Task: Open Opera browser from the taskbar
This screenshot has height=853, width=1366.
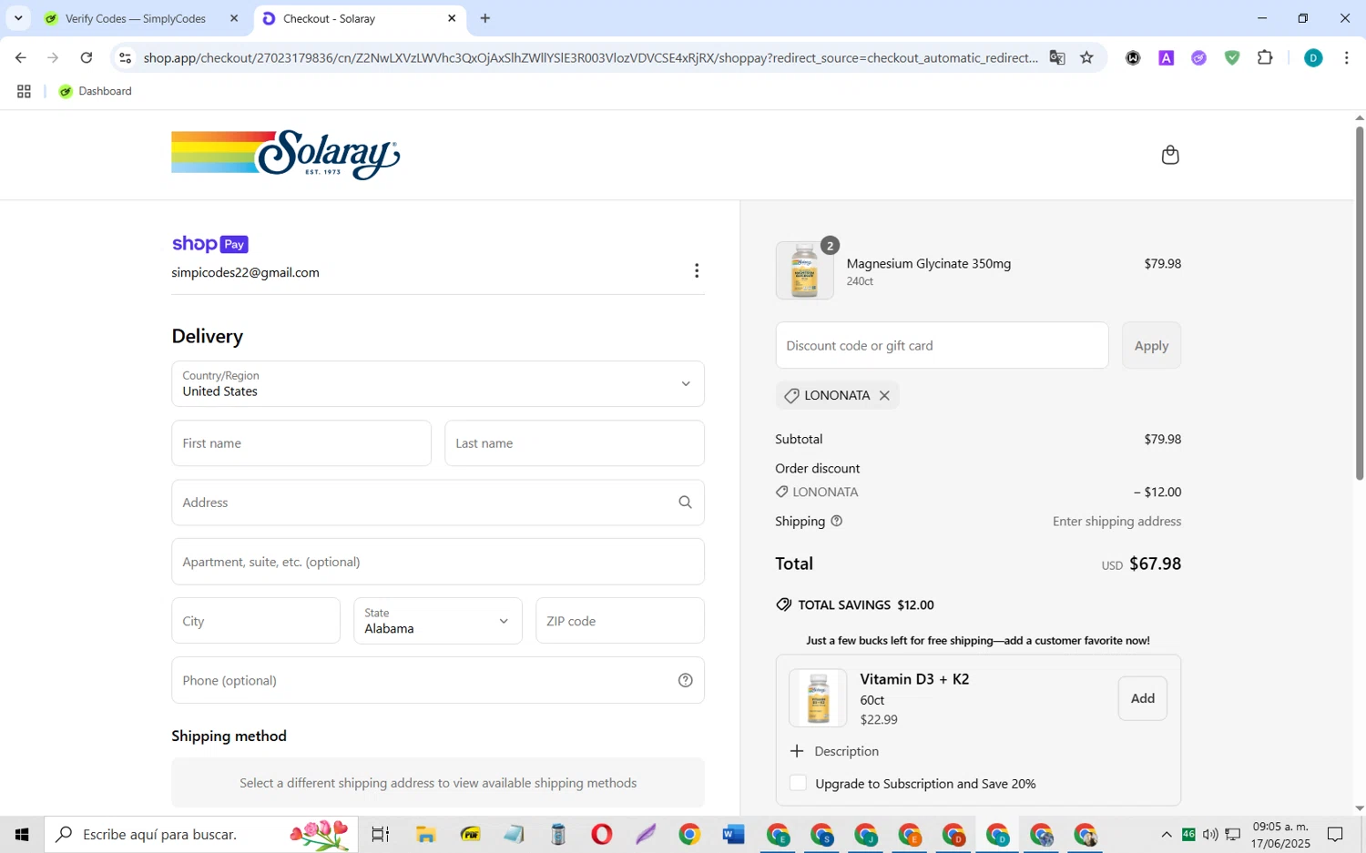Action: tap(601, 834)
